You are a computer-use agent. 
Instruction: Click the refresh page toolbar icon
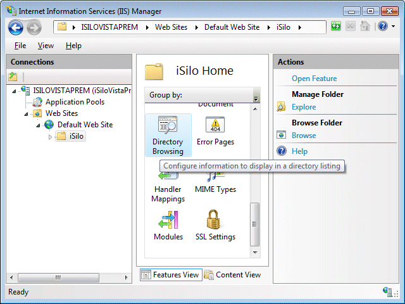(335, 27)
